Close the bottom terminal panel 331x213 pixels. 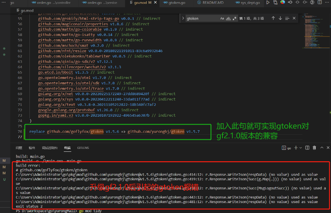click(328, 148)
